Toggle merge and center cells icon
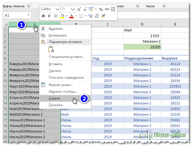The image size is (192, 148). click(113, 9)
